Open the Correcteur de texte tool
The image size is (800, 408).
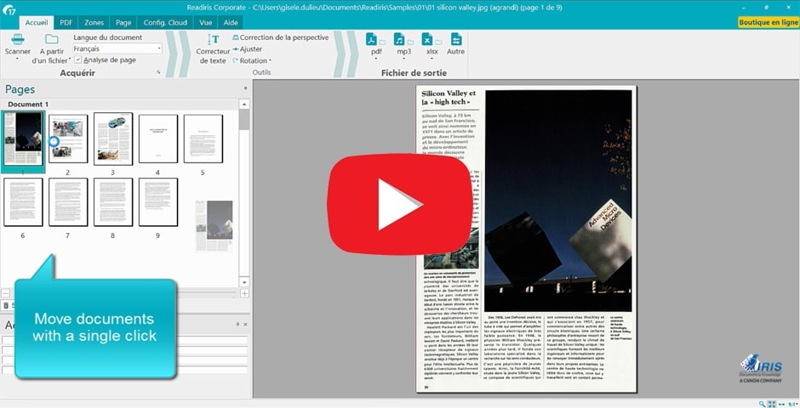click(x=213, y=49)
